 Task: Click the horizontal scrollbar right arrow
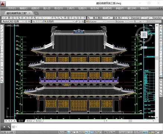click(x=153, y=121)
